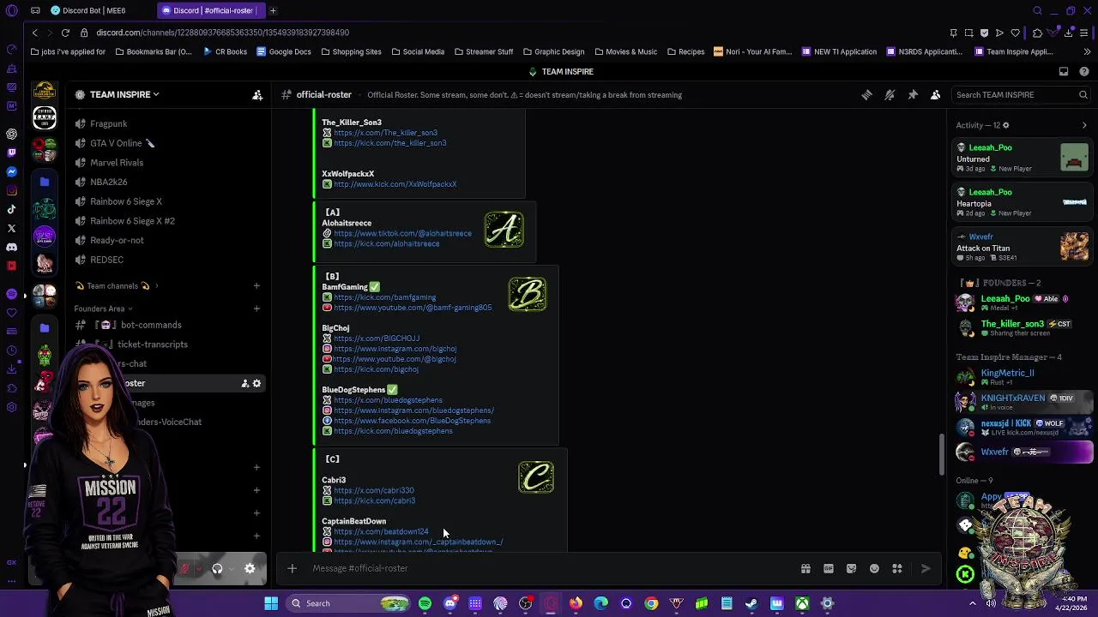Open KNIGHTxRAVEN member profile

pyautogui.click(x=1023, y=402)
